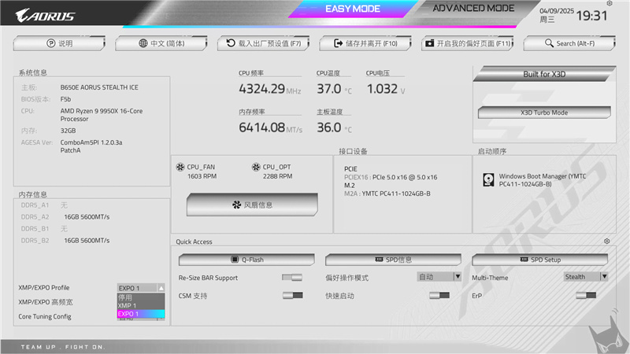Click Quick Access settings gear icon
Image resolution: width=630 pixels, height=354 pixels.
click(606, 242)
